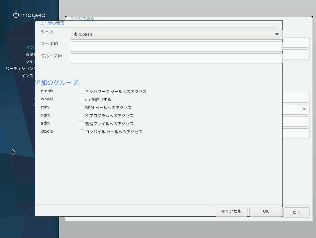Toggle RPM ツールへのアクセス checkbox
Screen dimensions: 316x238
(x=81, y=108)
